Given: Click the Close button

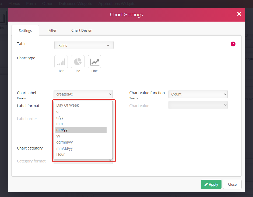Looking at the screenshot, I should [232, 184].
